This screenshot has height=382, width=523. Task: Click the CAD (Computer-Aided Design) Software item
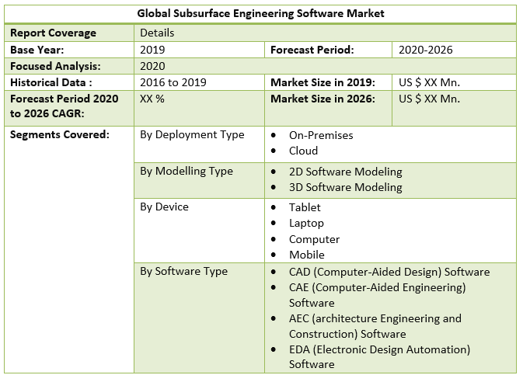click(389, 272)
